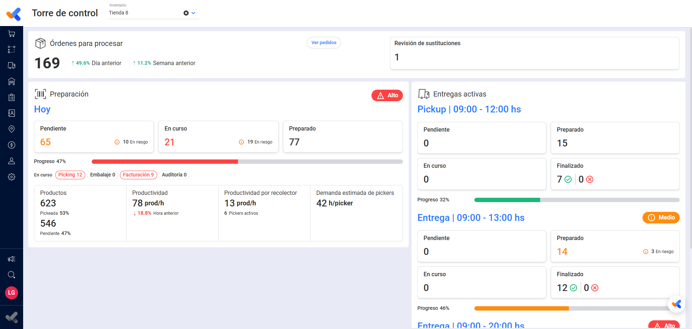Image resolution: width=692 pixels, height=329 pixels.
Task: Click the Pickup 09:00 - 12:00 hs heading
Action: click(x=469, y=109)
